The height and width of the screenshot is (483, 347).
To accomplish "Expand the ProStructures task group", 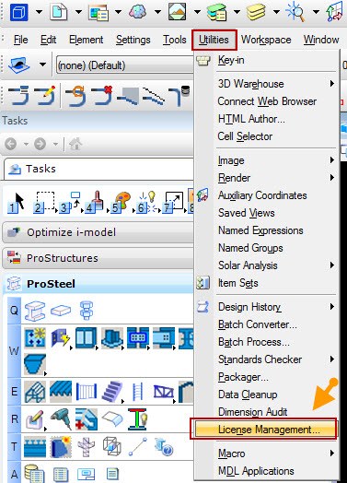I will click(98, 258).
